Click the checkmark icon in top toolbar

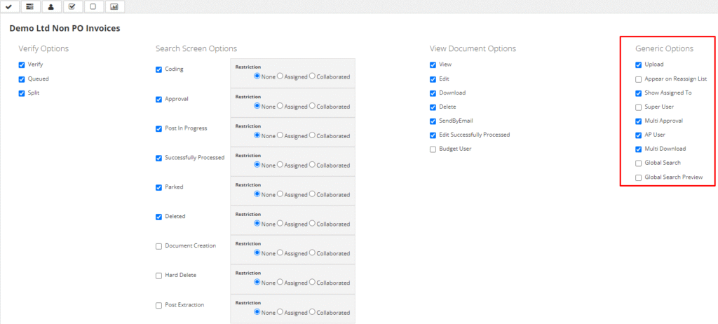tap(8, 7)
